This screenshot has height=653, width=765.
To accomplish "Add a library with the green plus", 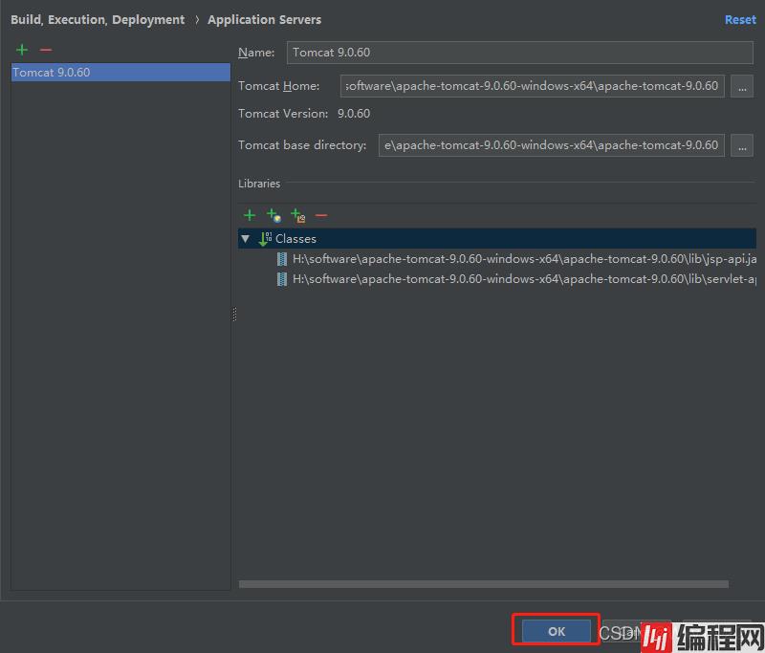I will coord(250,216).
